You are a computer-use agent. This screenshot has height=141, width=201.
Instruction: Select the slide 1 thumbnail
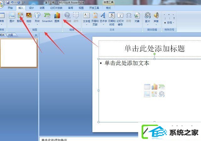19,53
